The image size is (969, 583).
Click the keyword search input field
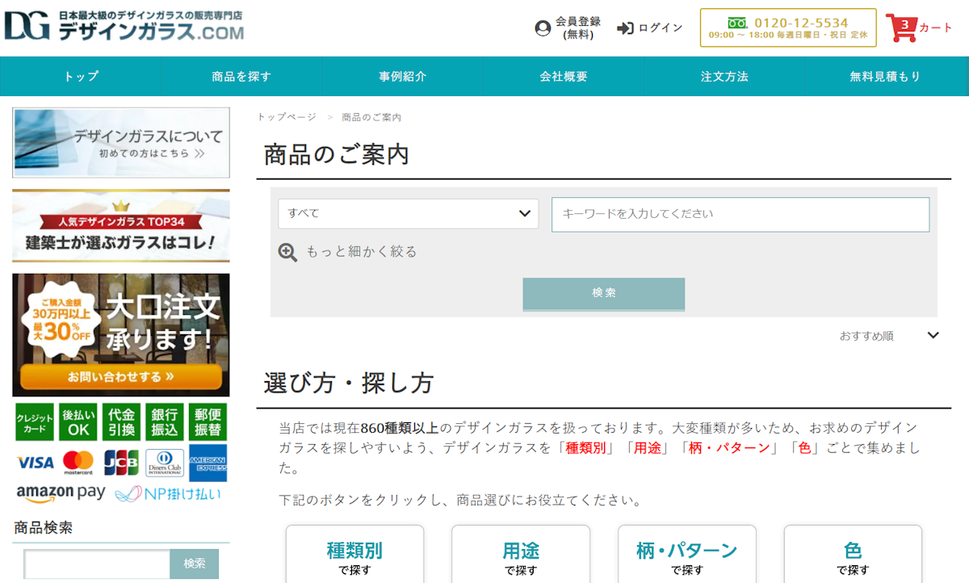740,214
